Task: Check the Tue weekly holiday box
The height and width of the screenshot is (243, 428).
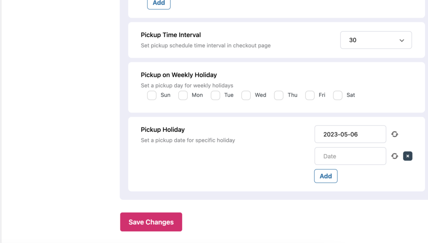Action: [x=215, y=95]
